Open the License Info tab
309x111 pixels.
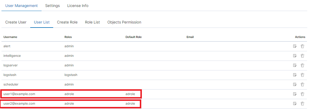coord(78,6)
